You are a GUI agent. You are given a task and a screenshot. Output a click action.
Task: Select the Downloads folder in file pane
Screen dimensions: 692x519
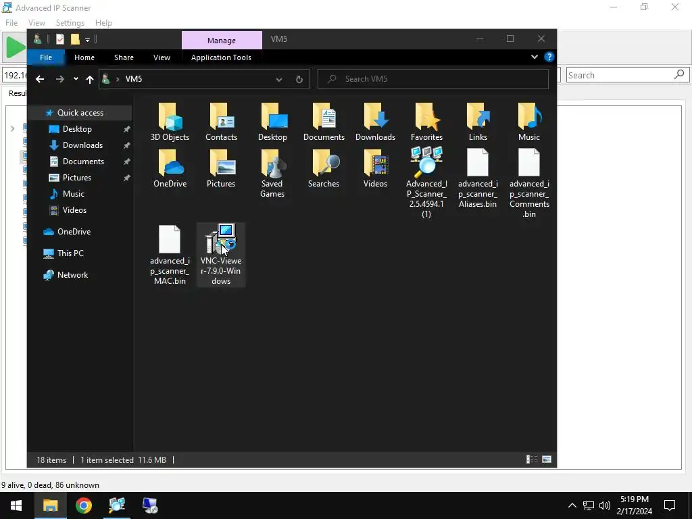(x=375, y=122)
